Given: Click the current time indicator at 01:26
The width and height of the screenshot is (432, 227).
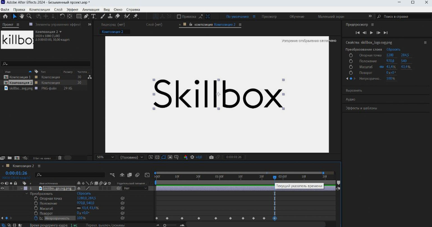Looking at the screenshot, I should click(x=275, y=177).
